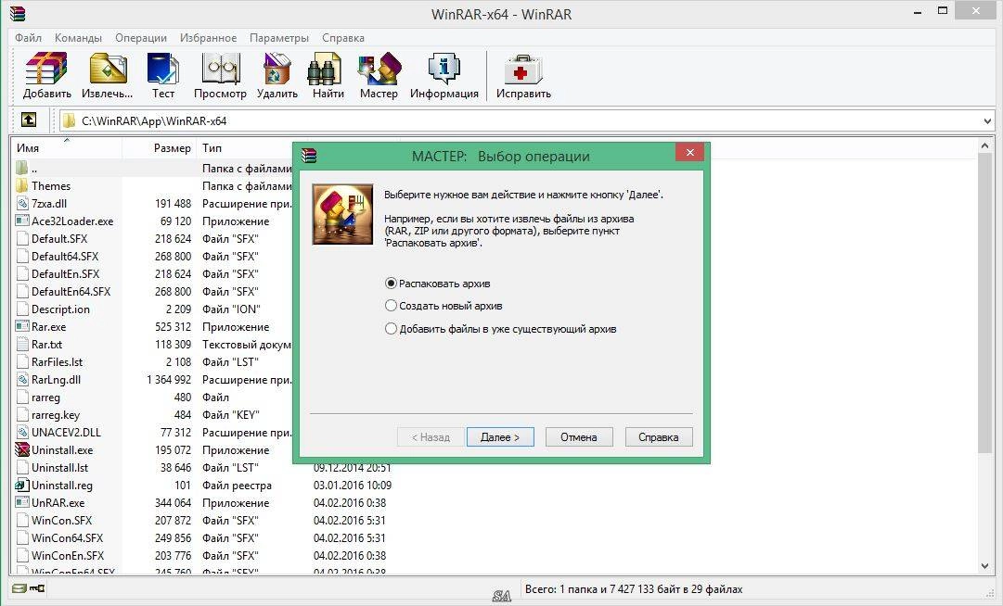Select the rarreg file name
Screen dimensions: 1003x606
coord(46,398)
